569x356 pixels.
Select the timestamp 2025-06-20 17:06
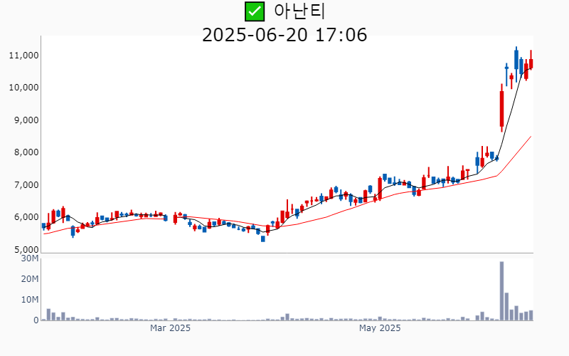click(x=284, y=35)
